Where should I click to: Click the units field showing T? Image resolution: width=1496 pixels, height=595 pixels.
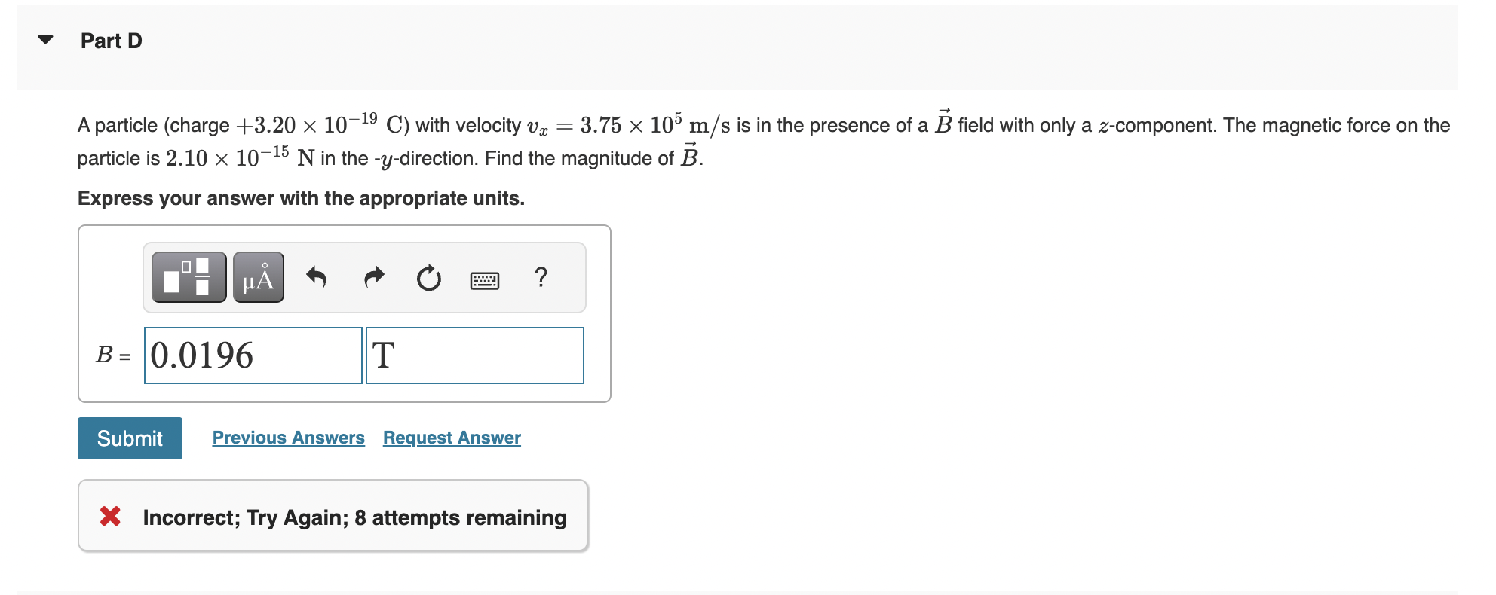tap(475, 355)
